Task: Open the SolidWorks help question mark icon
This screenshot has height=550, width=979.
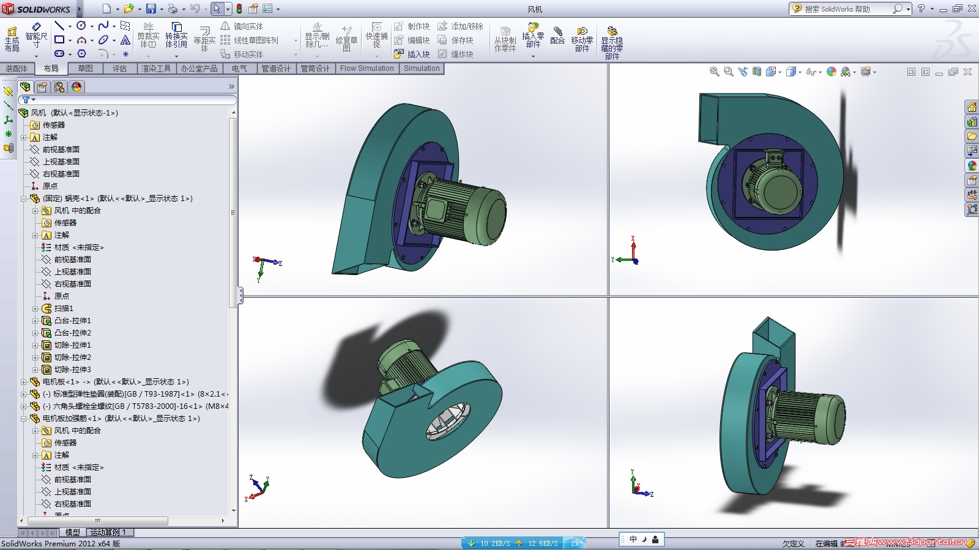Action: click(x=921, y=9)
